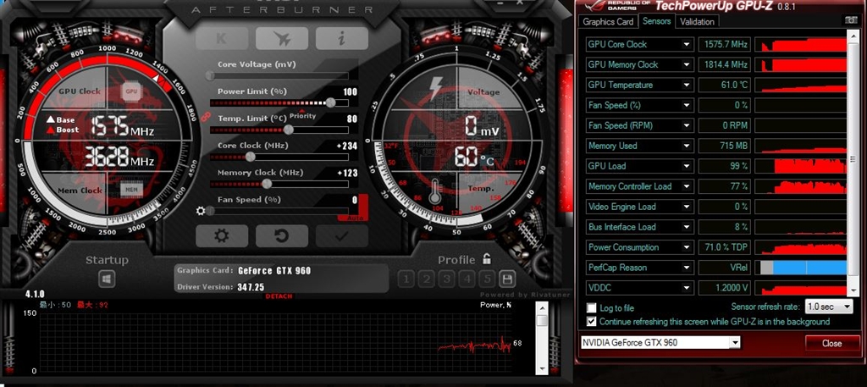This screenshot has height=387, width=867.
Task: Click the Priority marker under Power Limit
Action: pos(302,115)
